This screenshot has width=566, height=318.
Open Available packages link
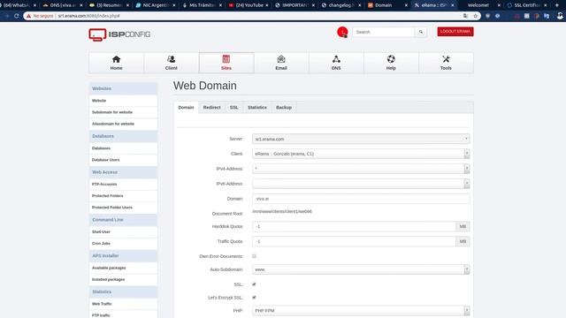(x=123, y=268)
